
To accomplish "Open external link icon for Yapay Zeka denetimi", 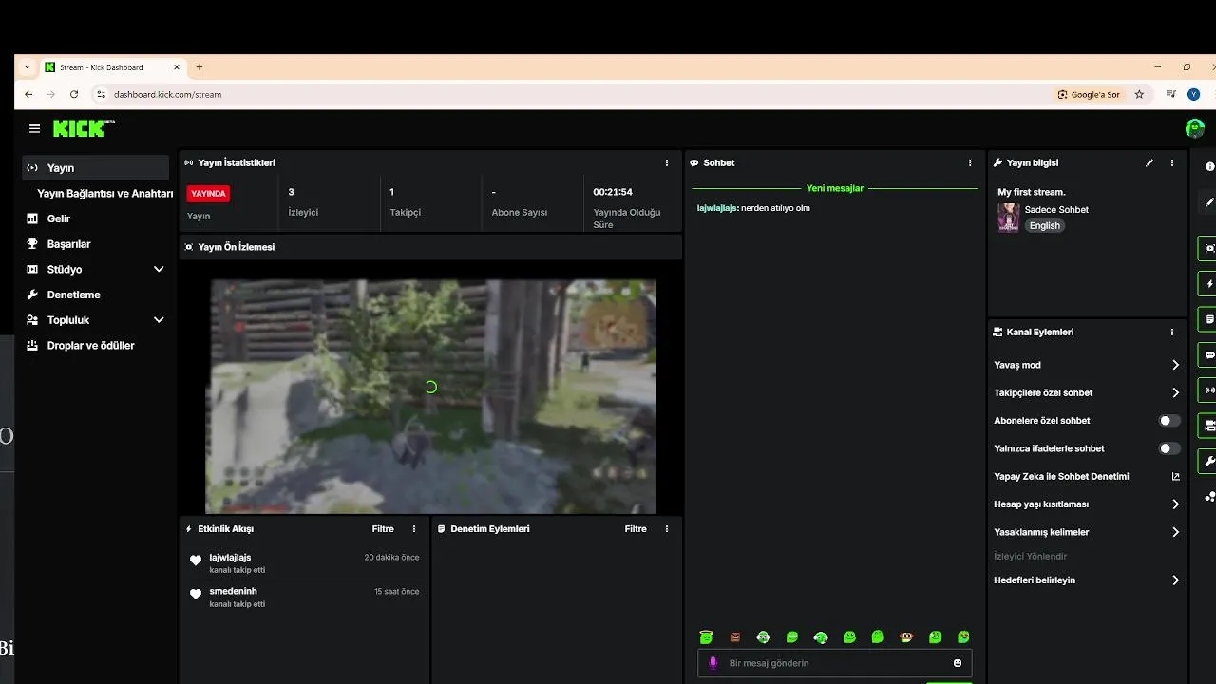I will [1175, 477].
